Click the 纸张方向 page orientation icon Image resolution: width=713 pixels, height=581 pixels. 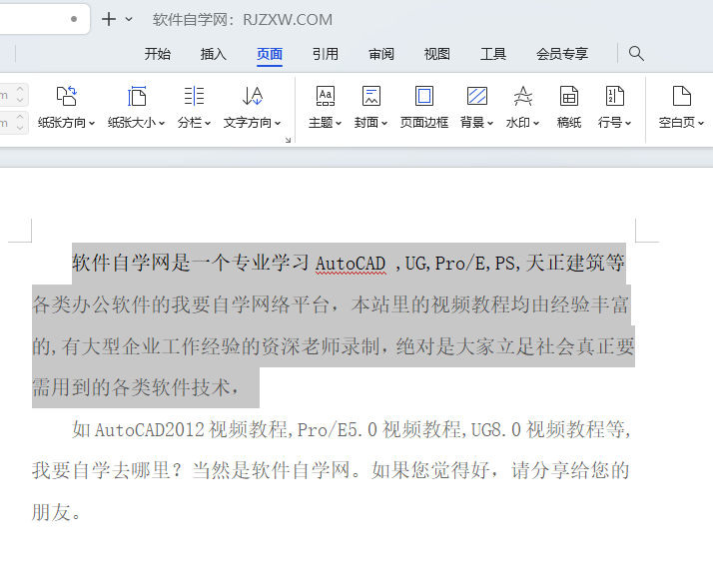pos(66,96)
